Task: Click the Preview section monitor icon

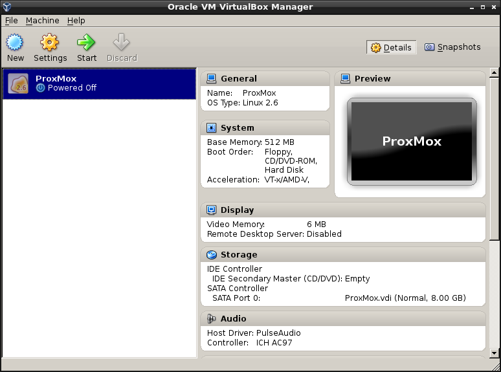Action: (345, 78)
